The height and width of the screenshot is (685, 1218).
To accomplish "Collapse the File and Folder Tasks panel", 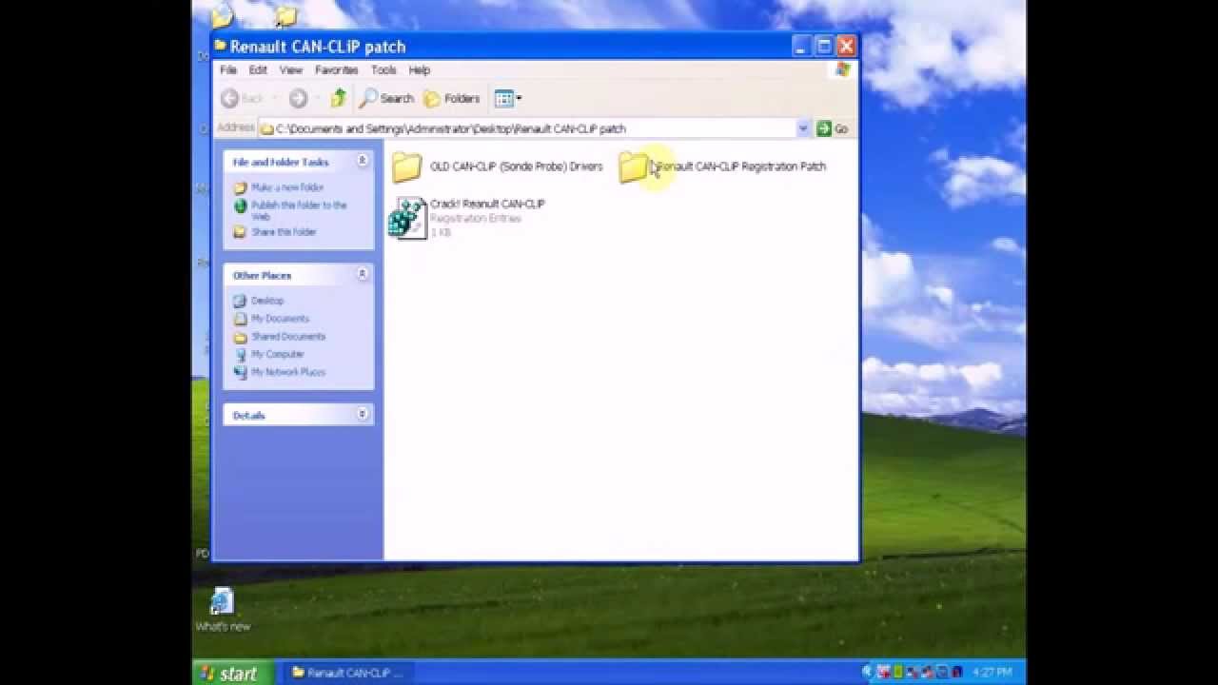I will tap(363, 162).
